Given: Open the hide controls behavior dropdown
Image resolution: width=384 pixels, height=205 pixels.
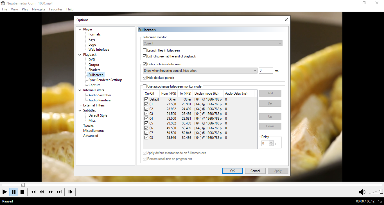Looking at the screenshot, I should 200,71.
